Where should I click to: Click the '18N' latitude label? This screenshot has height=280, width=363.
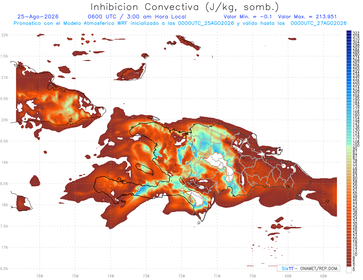pyautogui.click(x=5, y=205)
